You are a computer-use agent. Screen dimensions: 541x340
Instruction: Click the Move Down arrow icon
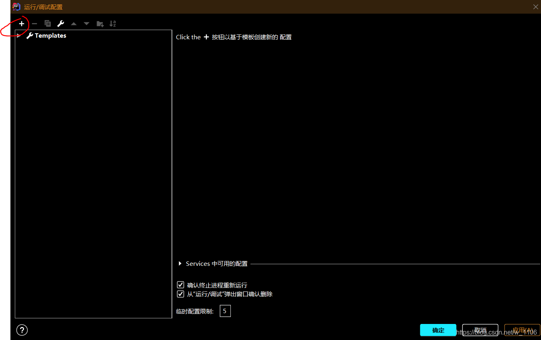(x=87, y=24)
